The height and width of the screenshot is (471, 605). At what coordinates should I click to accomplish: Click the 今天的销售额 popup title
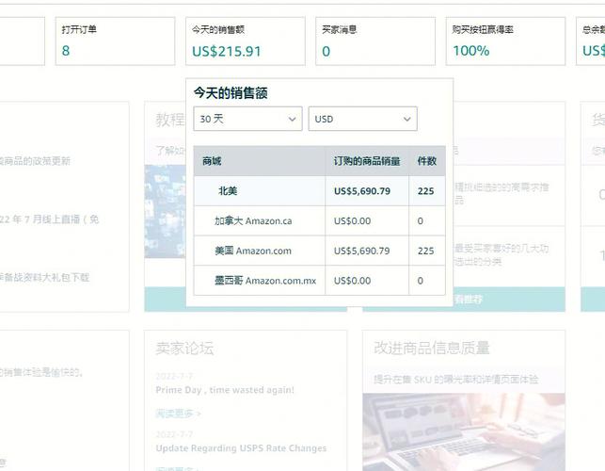click(231, 92)
